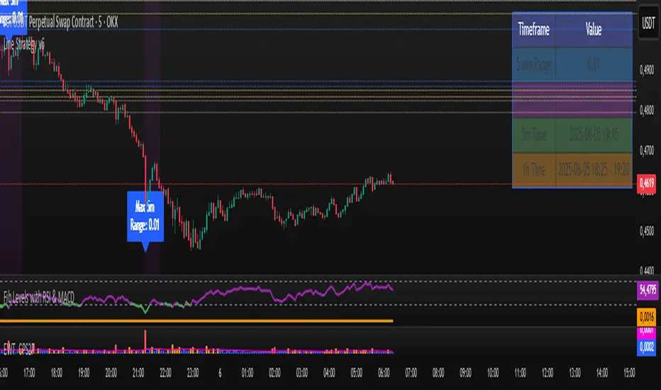Click the 13:00 time axis label
Image resolution: width=661 pixels, height=390 pixels.
point(574,373)
